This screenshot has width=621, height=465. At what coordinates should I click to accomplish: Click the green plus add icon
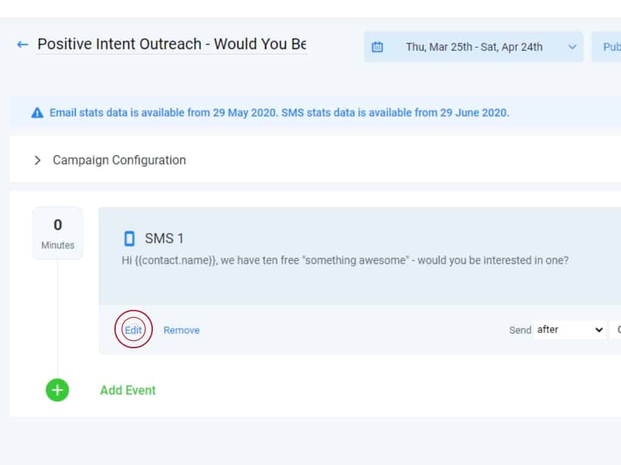58,390
